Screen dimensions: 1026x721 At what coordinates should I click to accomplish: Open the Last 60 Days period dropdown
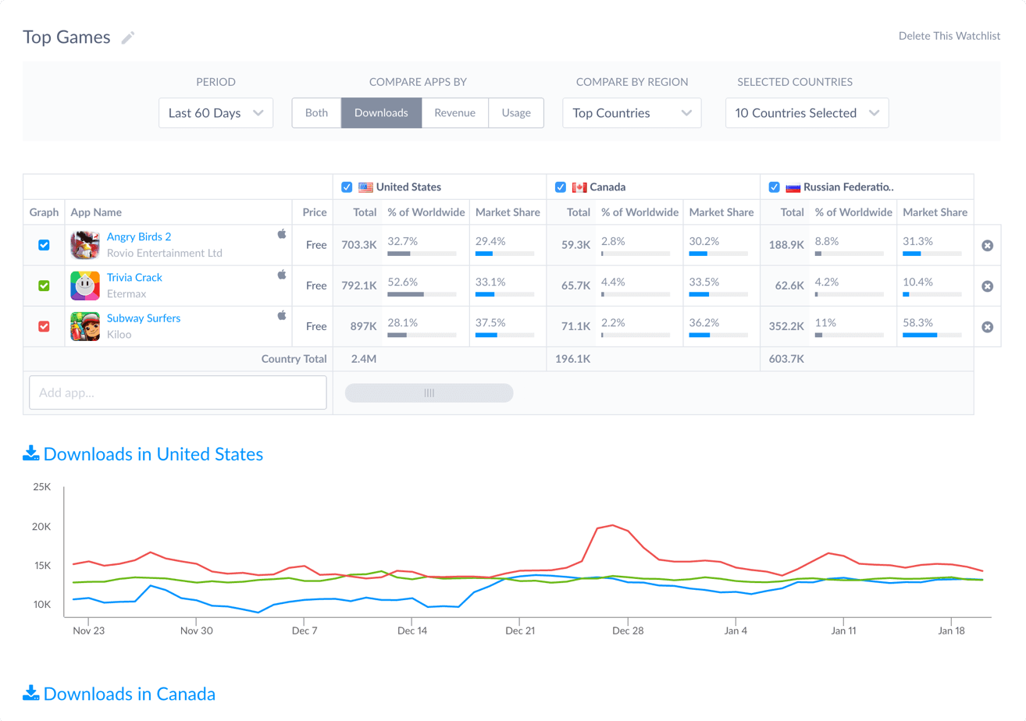pyautogui.click(x=216, y=112)
